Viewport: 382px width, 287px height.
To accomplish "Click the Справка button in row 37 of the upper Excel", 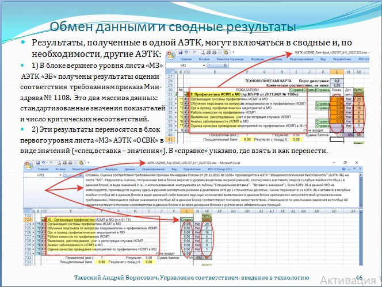I will (x=323, y=121).
